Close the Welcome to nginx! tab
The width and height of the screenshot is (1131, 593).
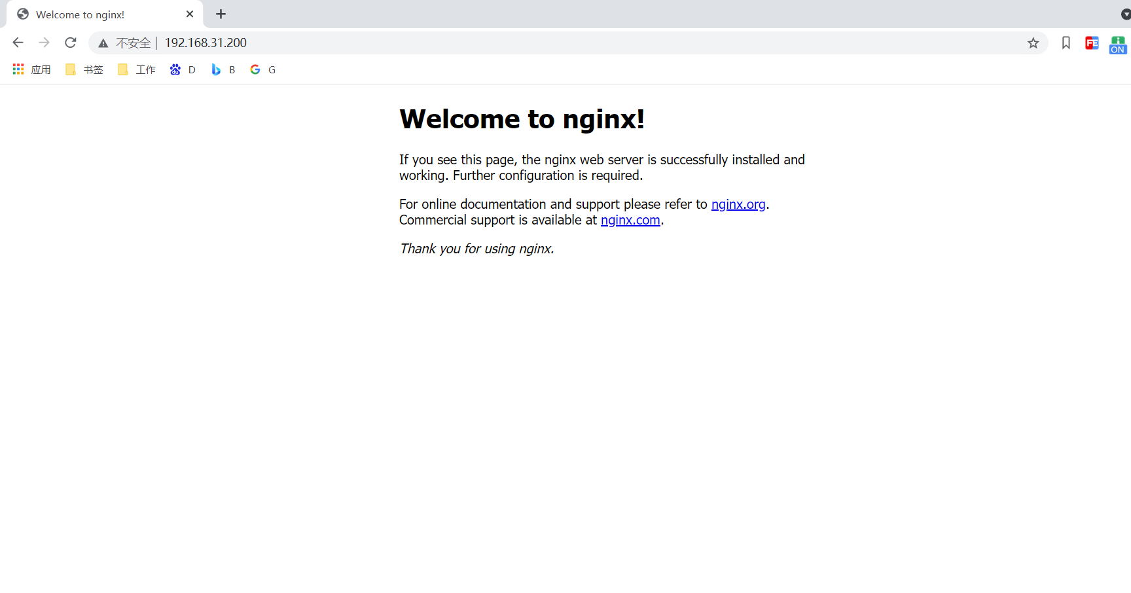[190, 14]
